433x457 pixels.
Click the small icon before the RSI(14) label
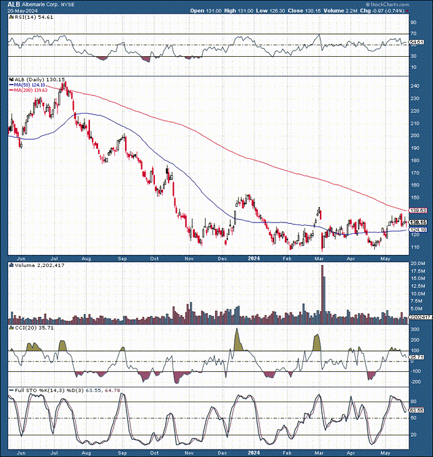12,17
